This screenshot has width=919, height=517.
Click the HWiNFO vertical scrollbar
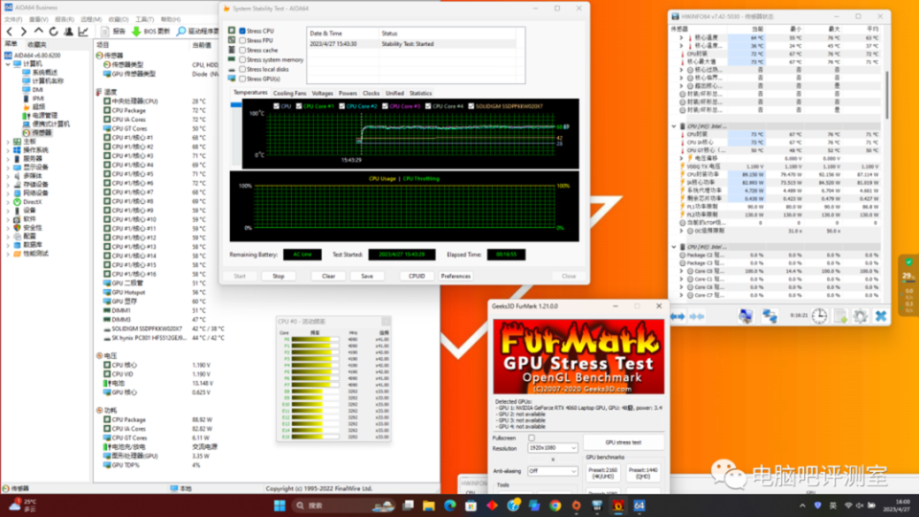coord(886,96)
